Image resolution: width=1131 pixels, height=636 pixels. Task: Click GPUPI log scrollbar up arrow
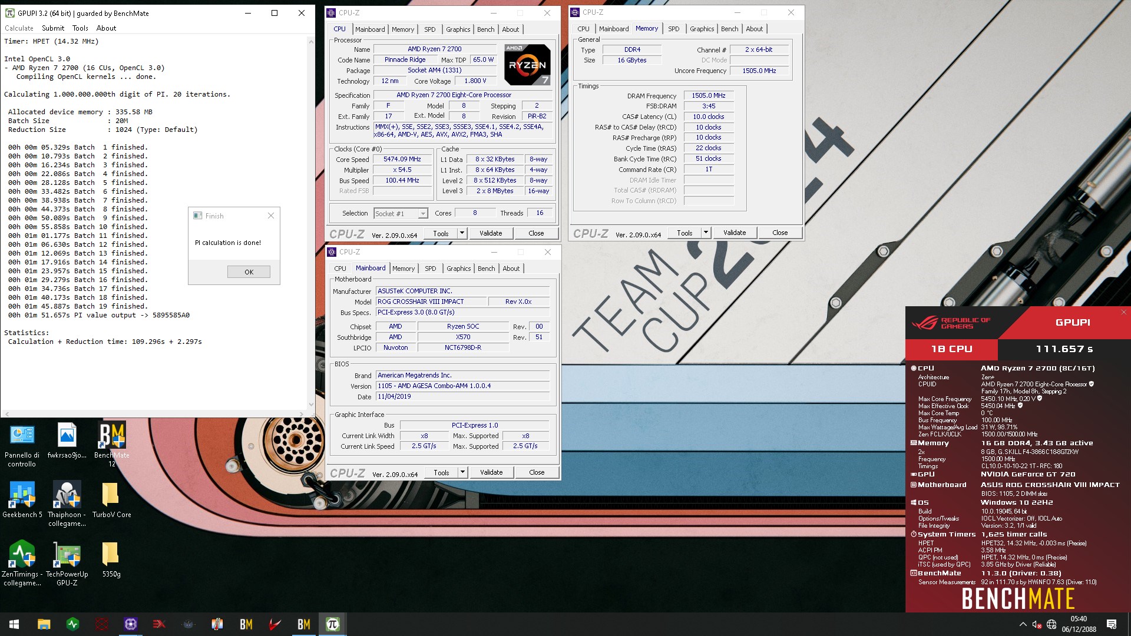point(311,42)
